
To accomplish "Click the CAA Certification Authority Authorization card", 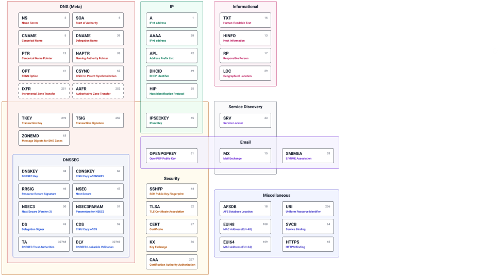I will point(172,262).
